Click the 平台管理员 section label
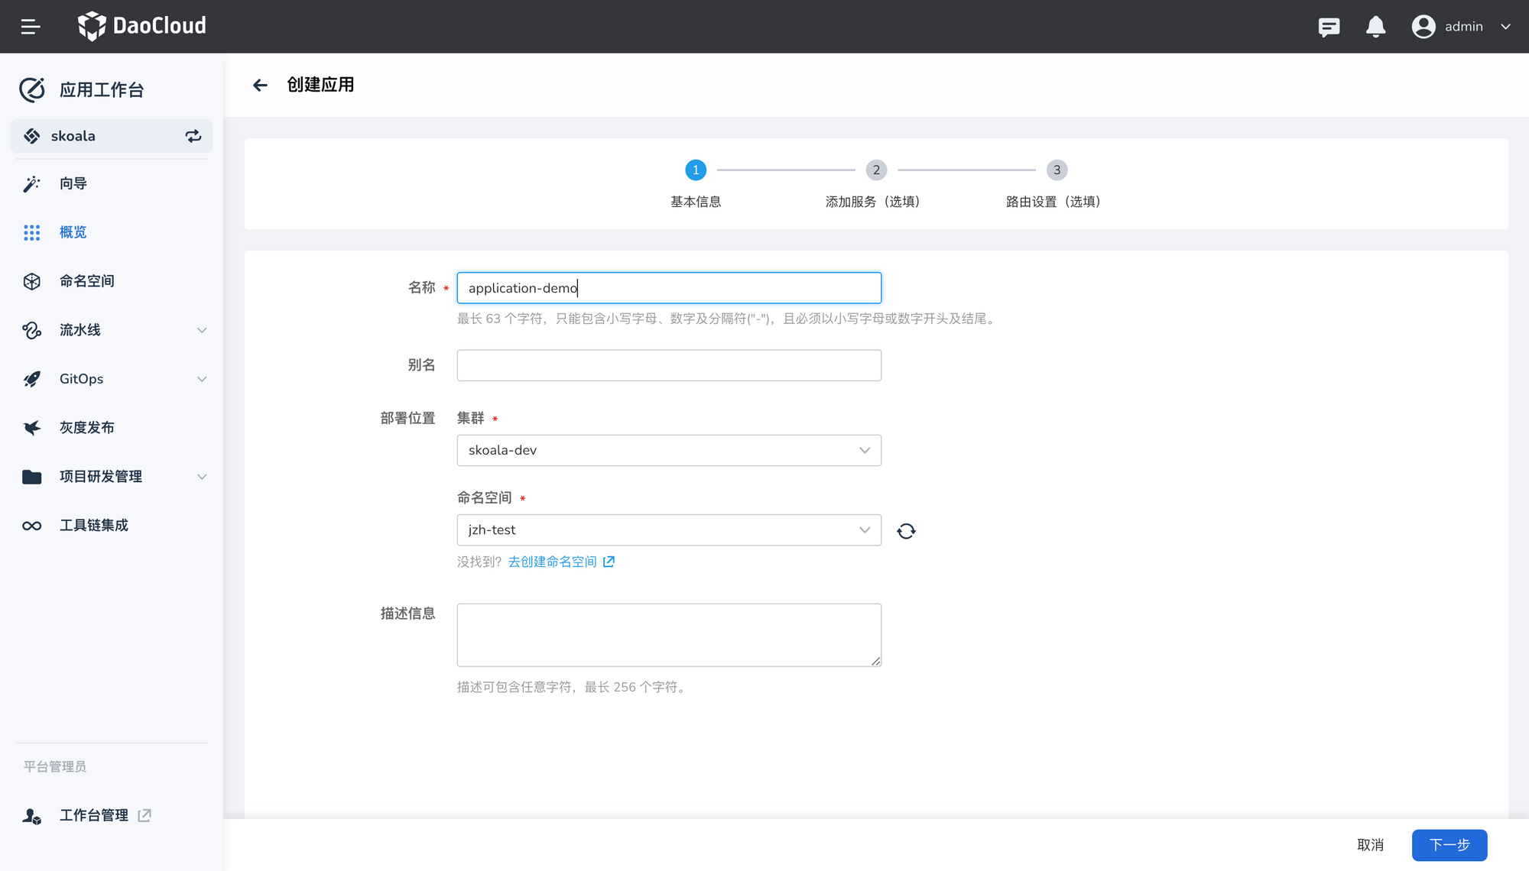This screenshot has height=871, width=1529. pos(55,766)
